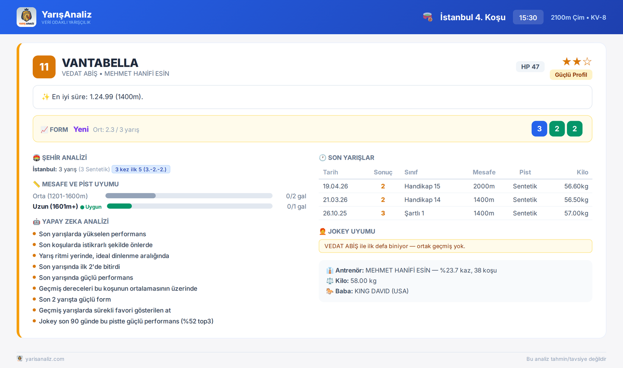Click the İstanbul 4. Koşu title
This screenshot has height=368, width=623.
pos(473,17)
